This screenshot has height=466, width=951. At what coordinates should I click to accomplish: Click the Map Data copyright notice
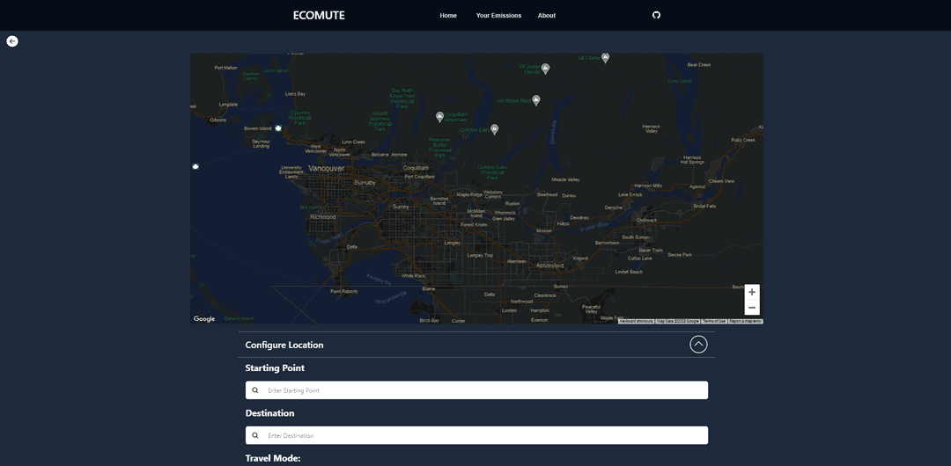(x=678, y=321)
